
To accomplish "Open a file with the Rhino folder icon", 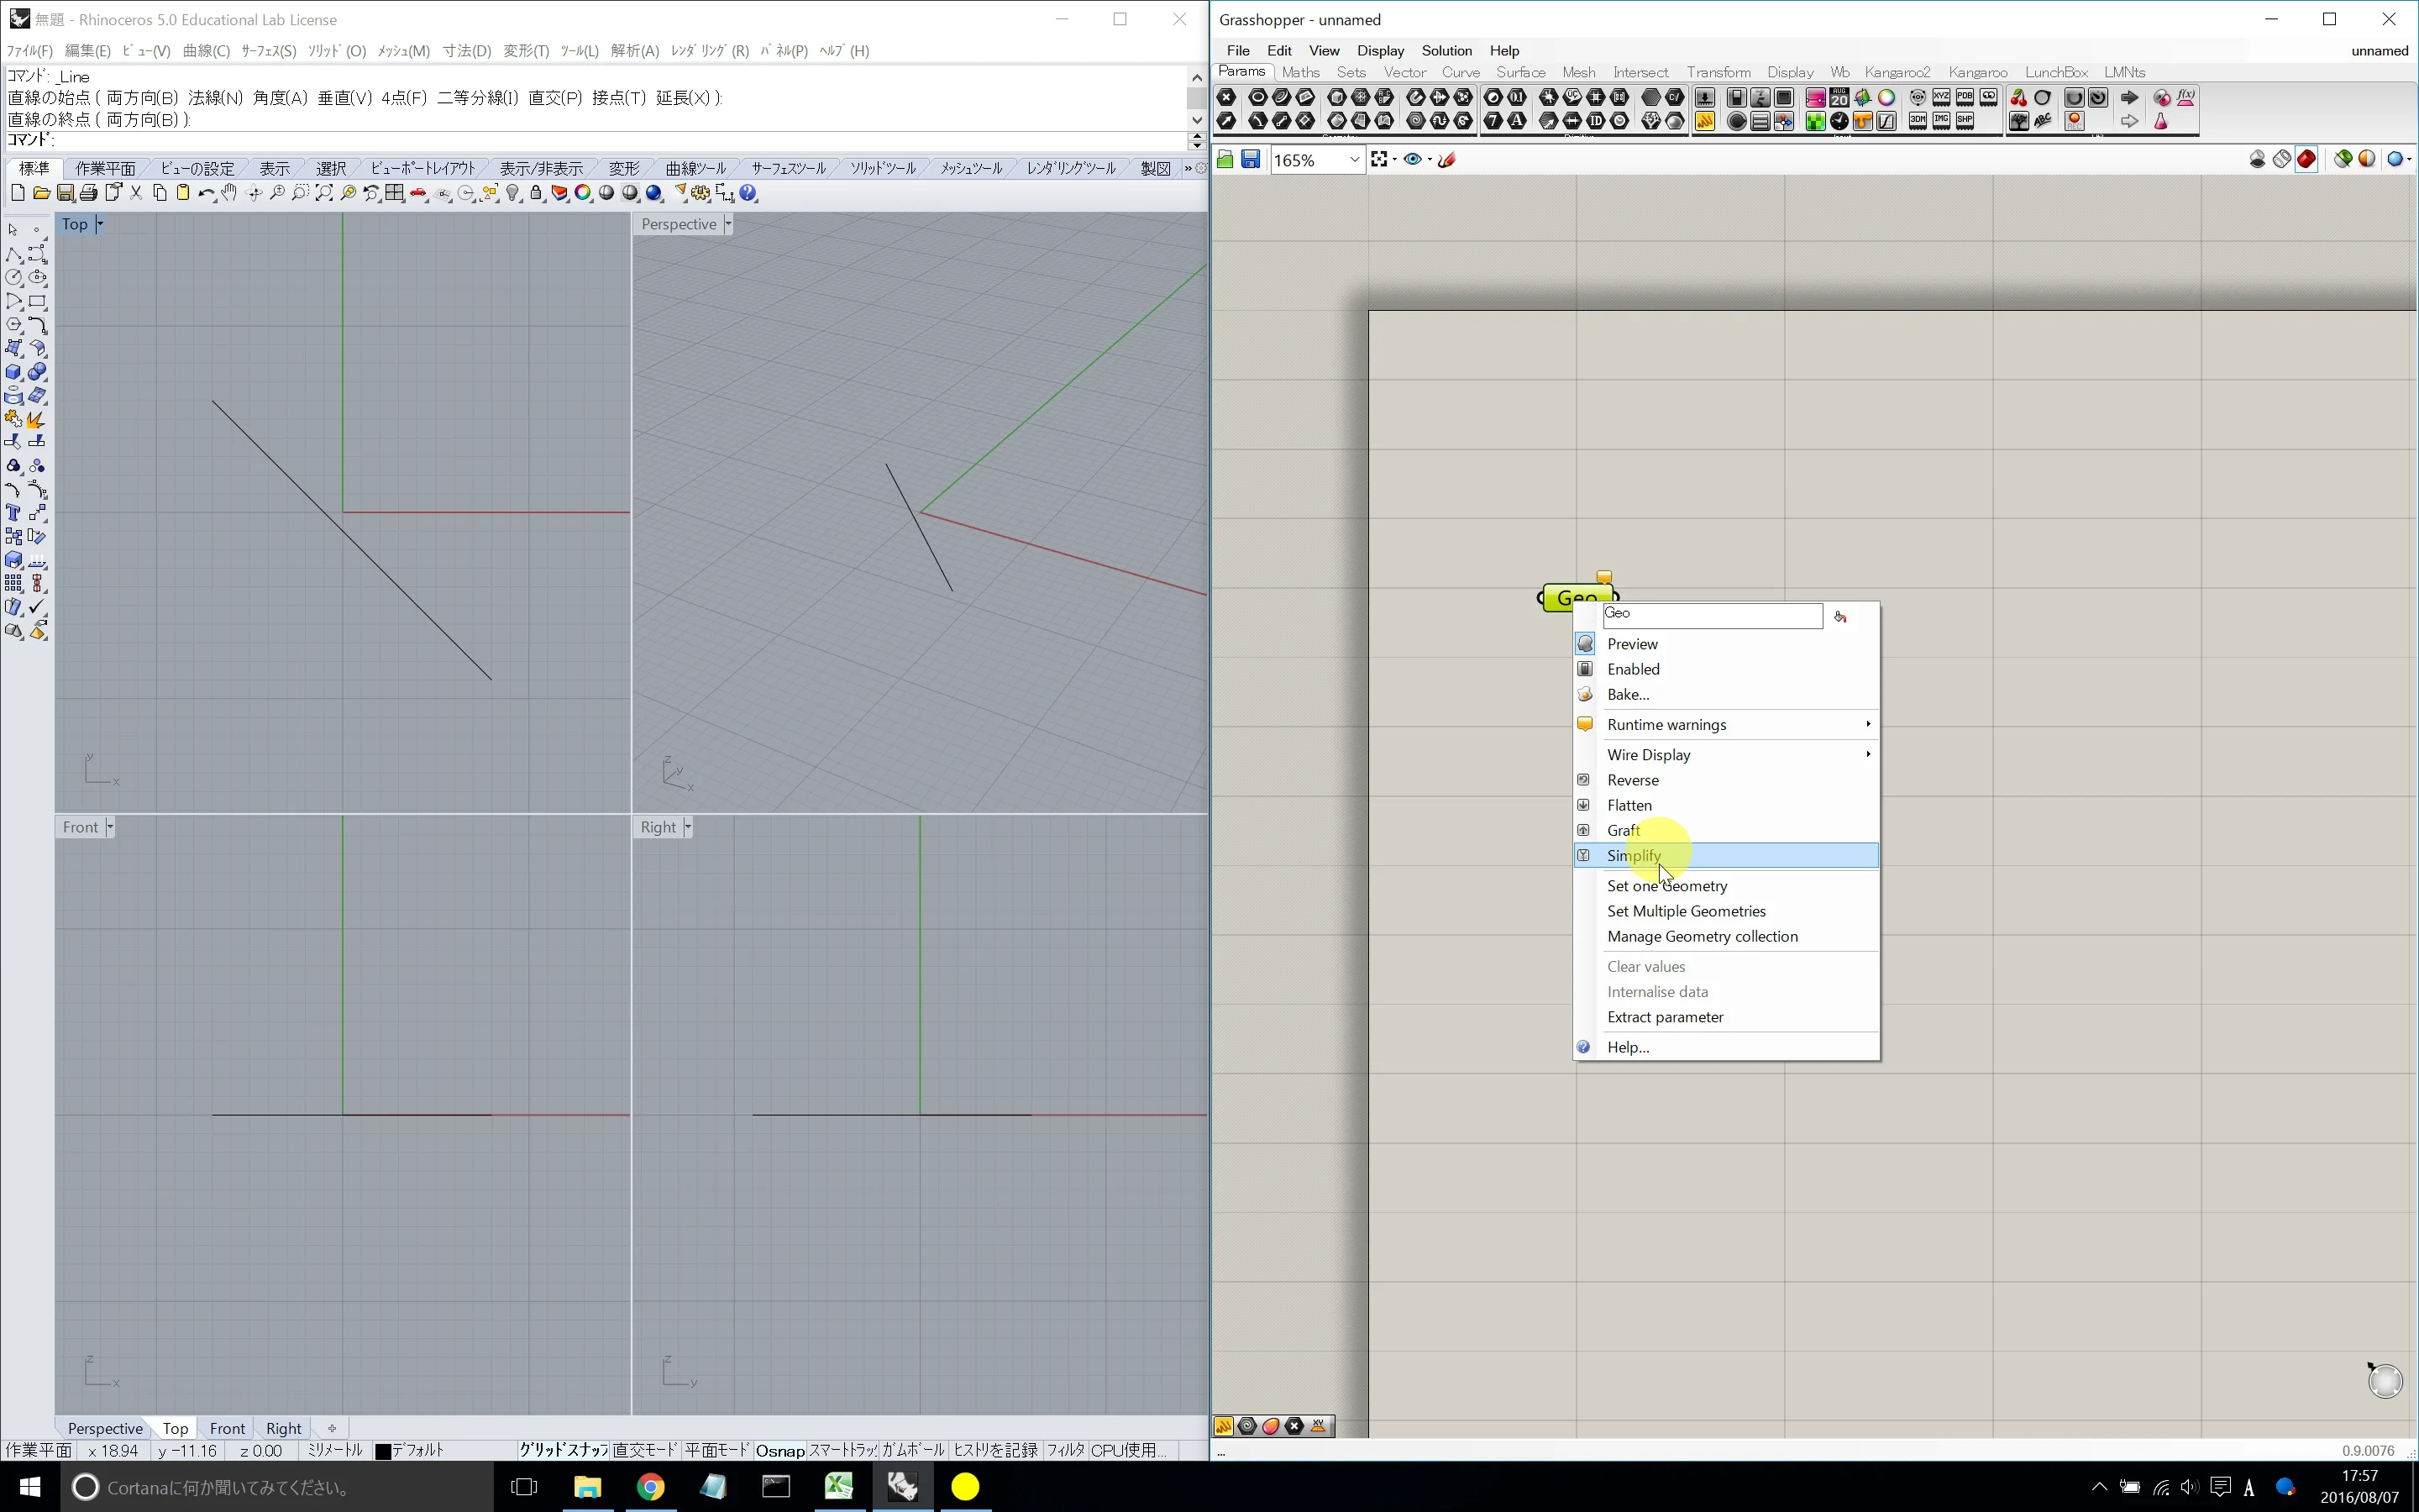I will click(41, 193).
